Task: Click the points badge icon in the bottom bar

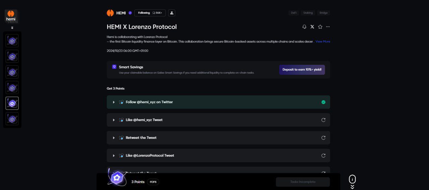Action: 117,178
